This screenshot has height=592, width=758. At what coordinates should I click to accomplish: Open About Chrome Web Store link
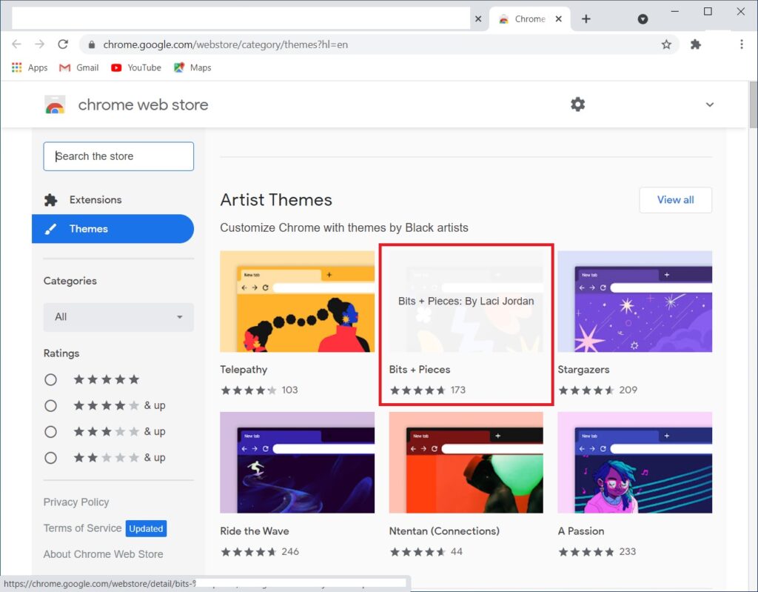(x=103, y=554)
